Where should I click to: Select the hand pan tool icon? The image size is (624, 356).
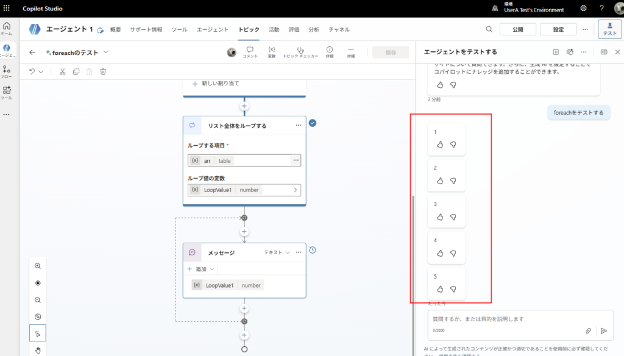click(38, 350)
